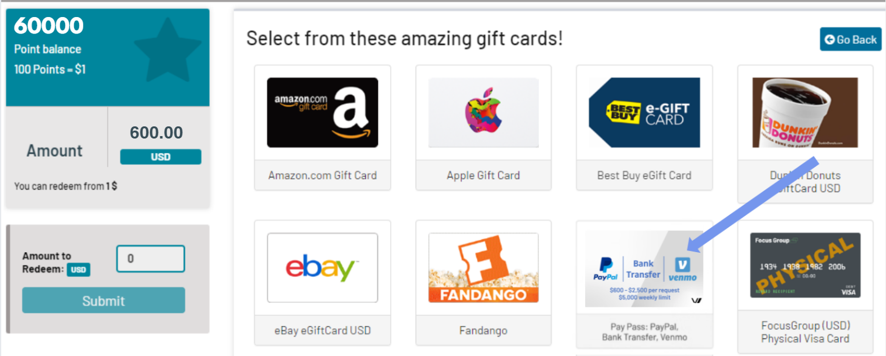Click the star icon in points banner
Viewport: 886px width, 356px height.
[168, 50]
